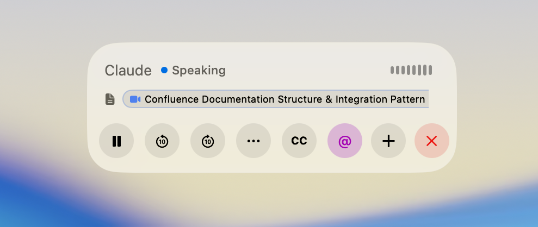Viewport: 538px width, 227px height.
Task: Click the Claude title label
Action: (x=128, y=70)
